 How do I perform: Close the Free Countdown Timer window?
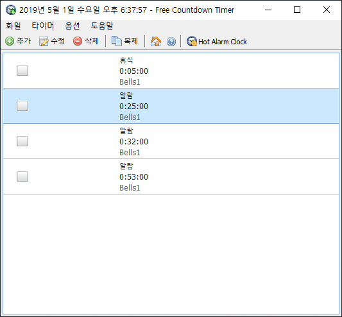click(x=327, y=10)
